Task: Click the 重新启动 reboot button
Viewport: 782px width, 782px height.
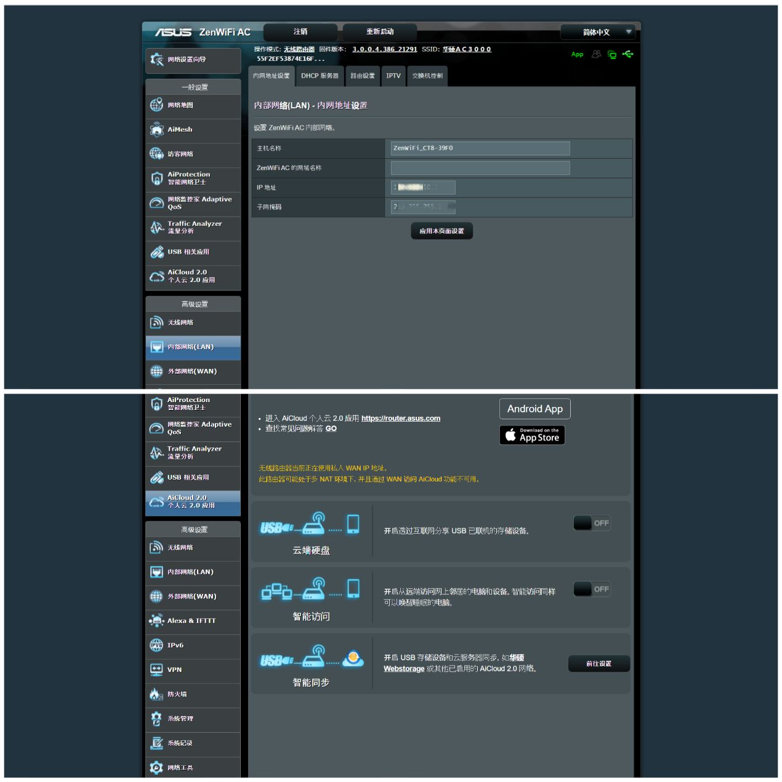Action: 380,32
